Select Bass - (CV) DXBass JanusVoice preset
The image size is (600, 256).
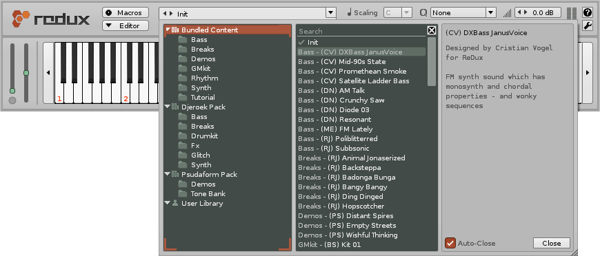point(361,52)
